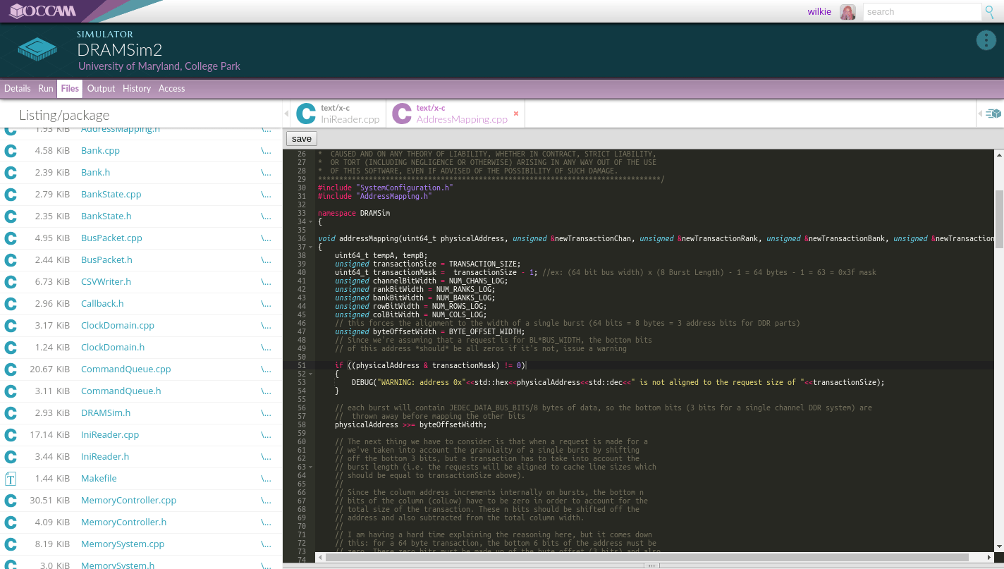Close the AddressMapping.cpp tab

click(516, 113)
